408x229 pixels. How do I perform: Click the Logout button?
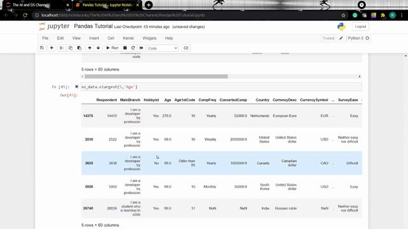(x=360, y=27)
